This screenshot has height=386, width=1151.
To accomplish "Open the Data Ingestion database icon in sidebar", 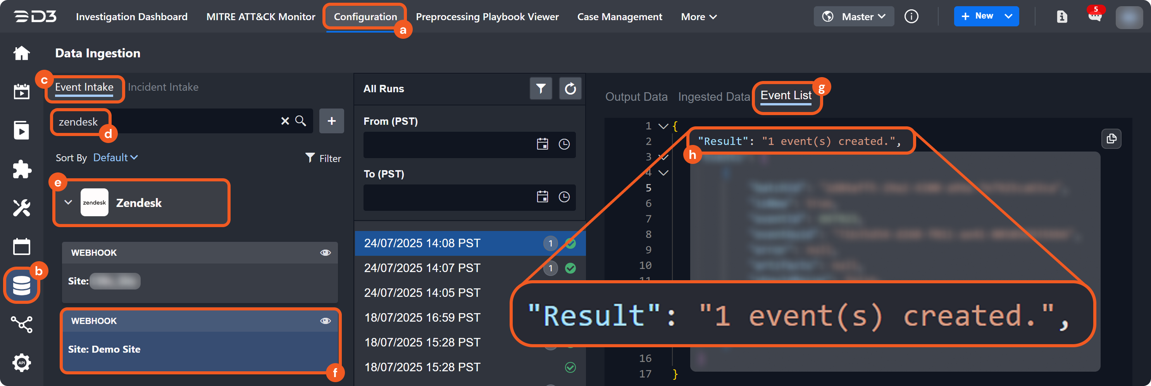I will [21, 286].
